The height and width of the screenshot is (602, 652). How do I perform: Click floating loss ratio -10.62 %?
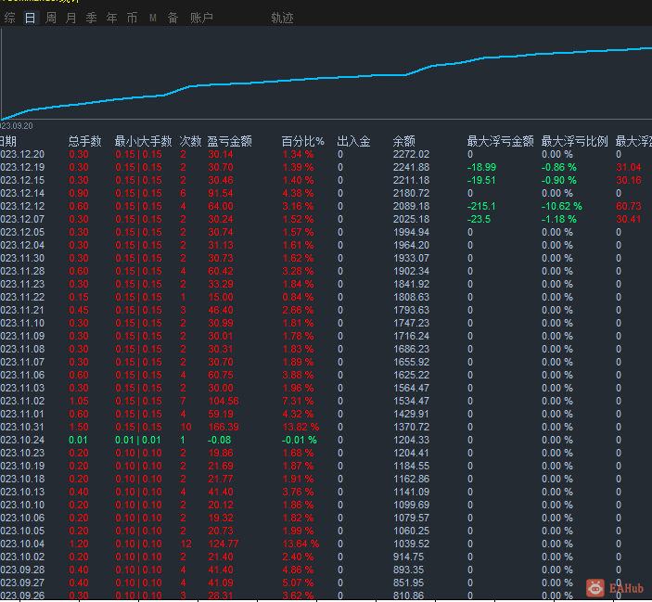click(561, 206)
